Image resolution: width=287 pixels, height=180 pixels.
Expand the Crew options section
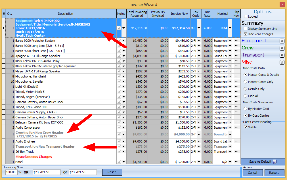coord(282,48)
